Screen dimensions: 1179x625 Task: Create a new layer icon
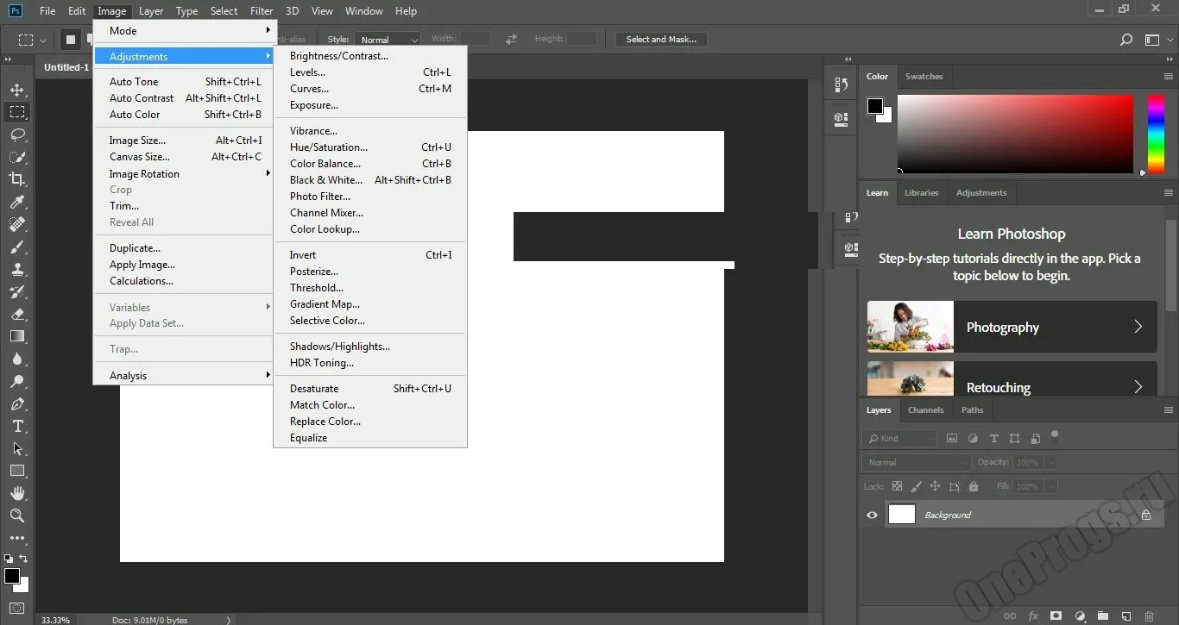[1125, 616]
